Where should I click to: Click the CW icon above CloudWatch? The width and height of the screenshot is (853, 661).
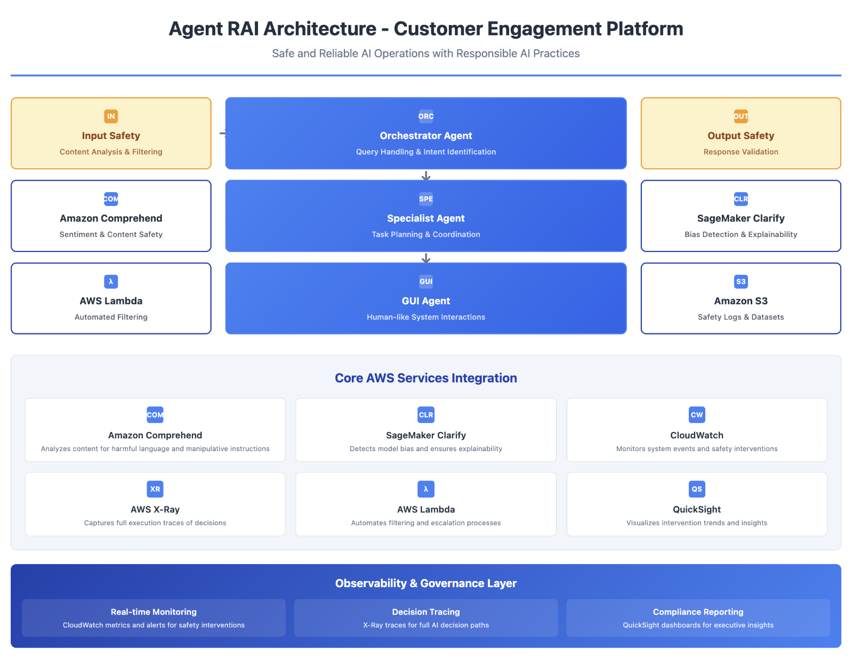click(696, 415)
